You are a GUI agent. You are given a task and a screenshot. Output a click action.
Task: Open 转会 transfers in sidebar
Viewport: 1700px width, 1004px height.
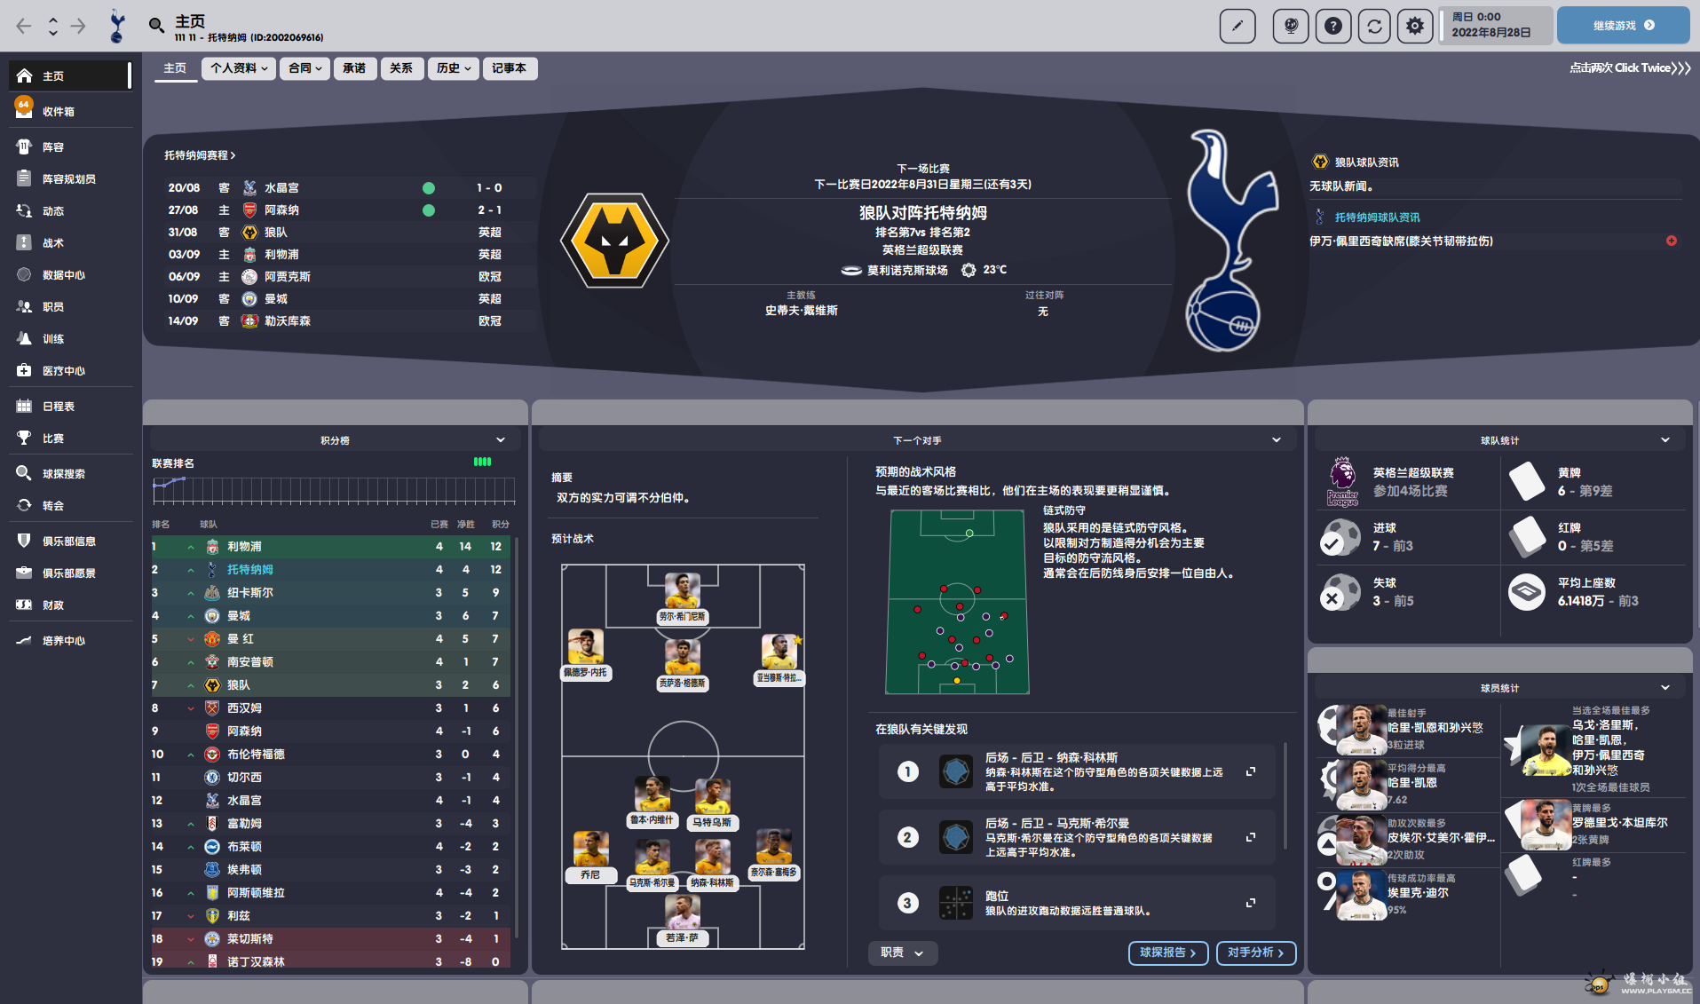pyautogui.click(x=71, y=506)
